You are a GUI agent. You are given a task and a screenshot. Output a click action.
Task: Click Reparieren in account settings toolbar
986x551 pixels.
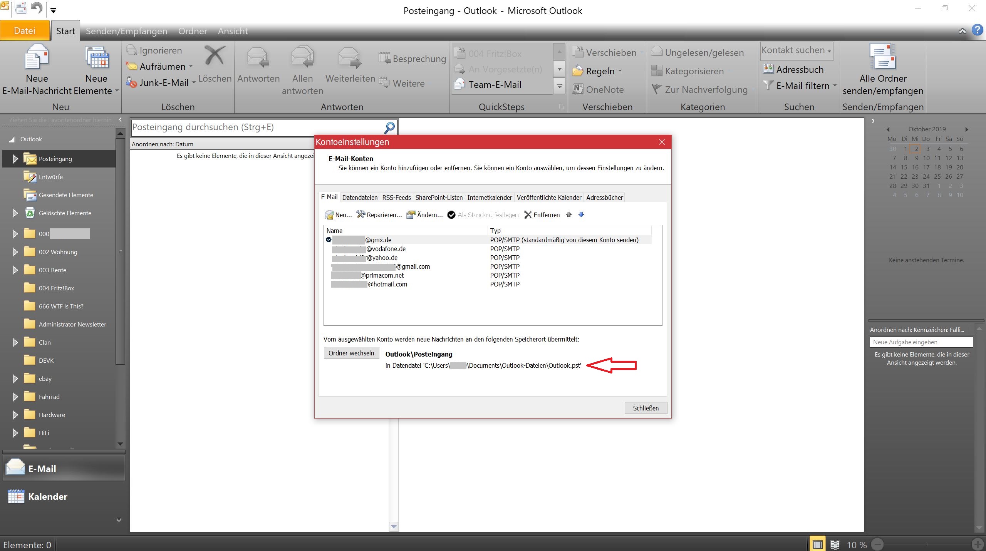click(x=379, y=215)
